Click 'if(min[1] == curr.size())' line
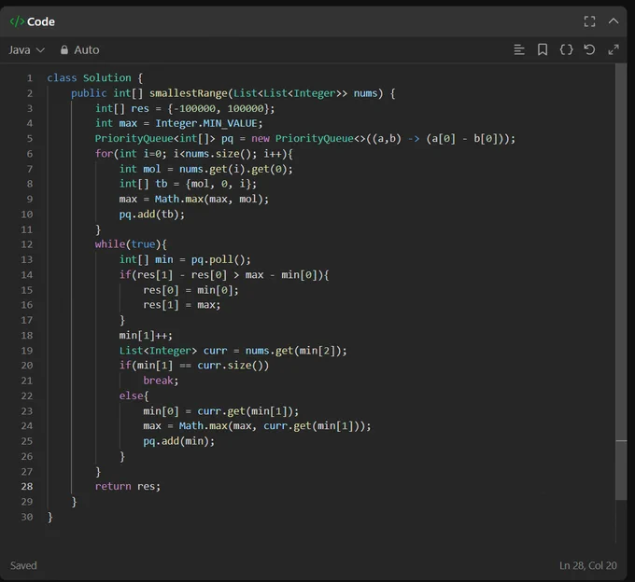Screen dimensions: 635x582 coord(194,366)
